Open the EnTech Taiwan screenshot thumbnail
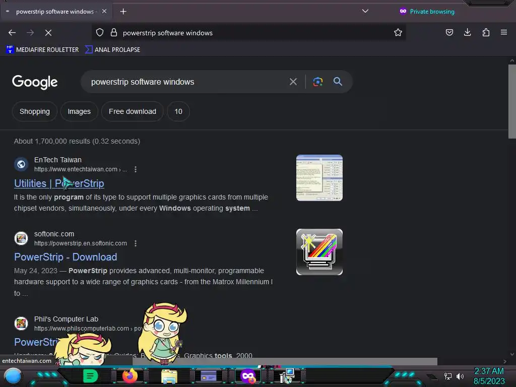Image resolution: width=516 pixels, height=387 pixels. [319, 178]
